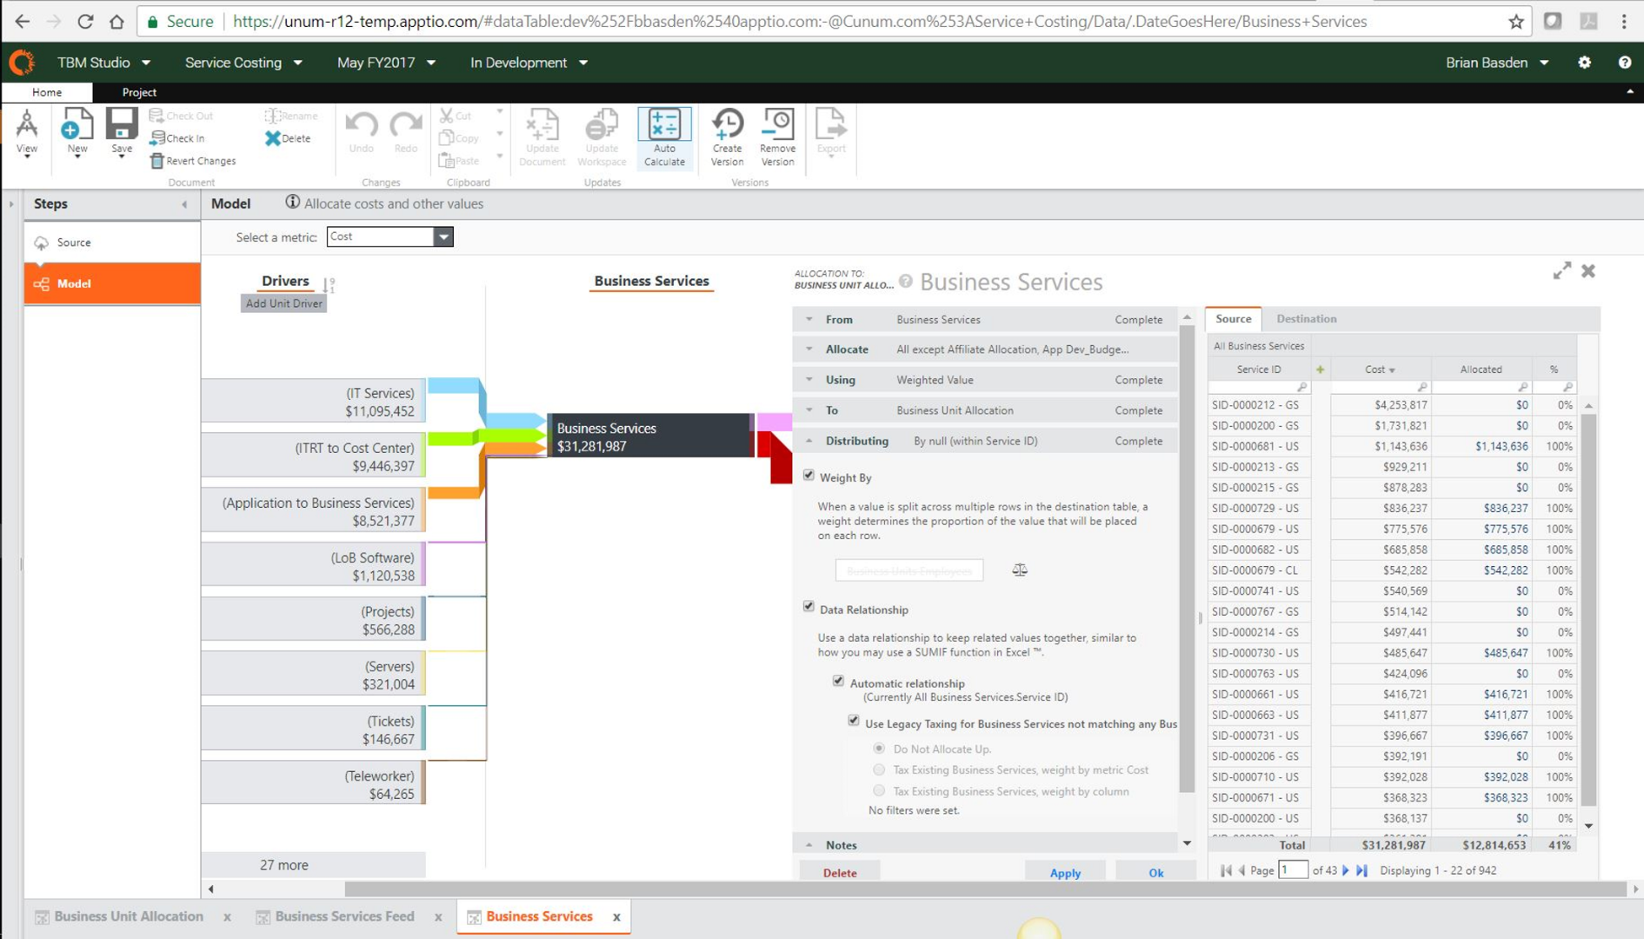Click the Delete allocation button

pyautogui.click(x=840, y=872)
